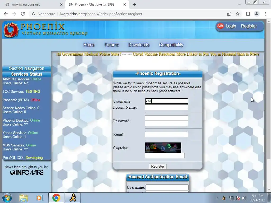271x203 pixels.
Task: Open the Login link in the header
Action: pos(231,26)
